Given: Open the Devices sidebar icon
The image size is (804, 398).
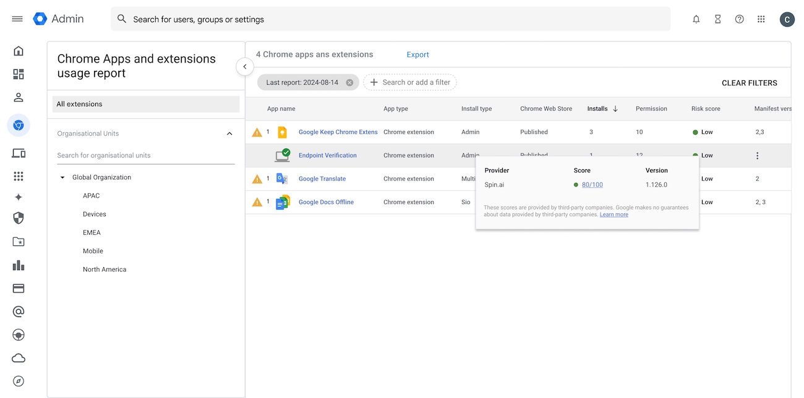Looking at the screenshot, I should [19, 153].
